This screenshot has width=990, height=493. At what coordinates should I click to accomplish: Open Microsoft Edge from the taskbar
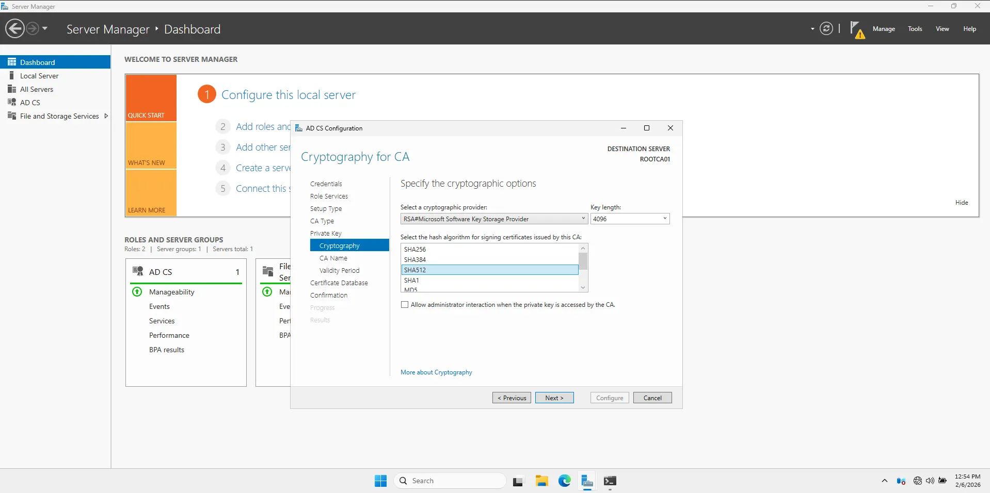[564, 481]
